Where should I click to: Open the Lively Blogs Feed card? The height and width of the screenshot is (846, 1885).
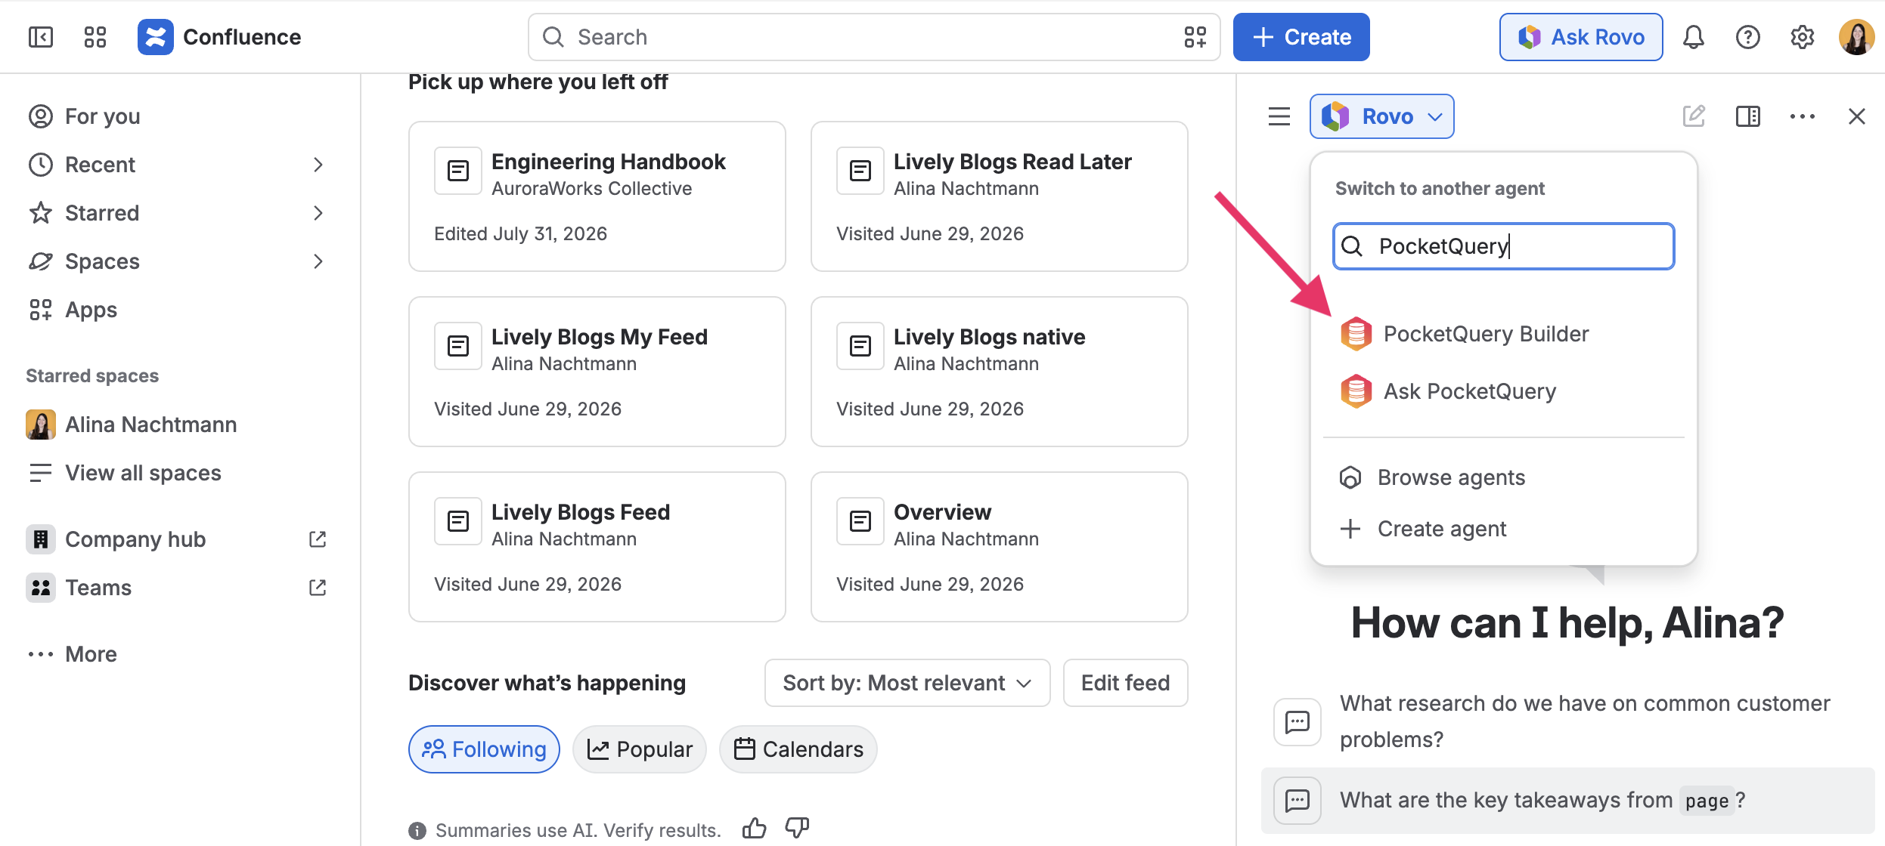pos(597,547)
